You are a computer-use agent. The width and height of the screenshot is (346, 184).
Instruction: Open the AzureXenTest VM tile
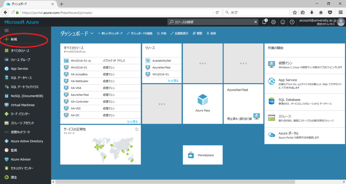pyautogui.click(x=243, y=104)
